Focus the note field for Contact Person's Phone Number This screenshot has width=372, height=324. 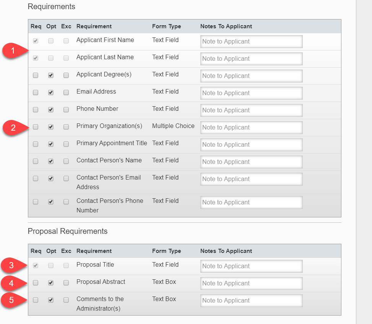(252, 202)
